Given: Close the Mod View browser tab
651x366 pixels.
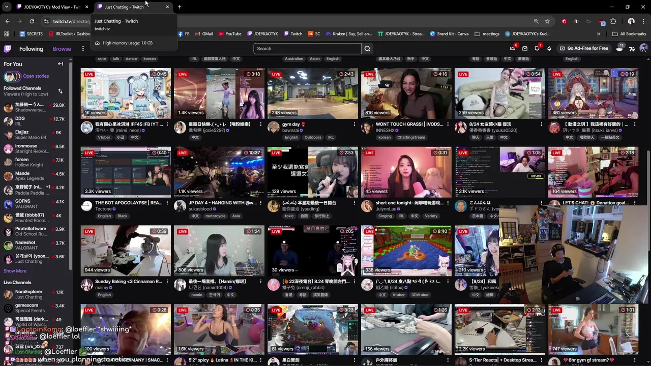Looking at the screenshot, I should pos(86,7).
